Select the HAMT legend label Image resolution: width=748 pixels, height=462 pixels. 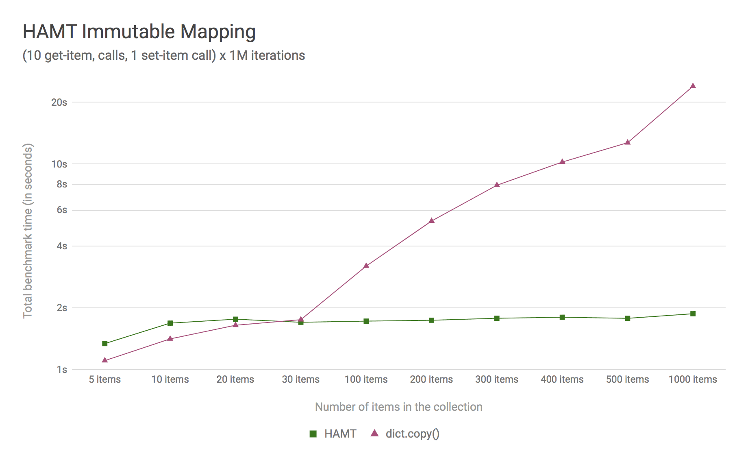tap(340, 434)
